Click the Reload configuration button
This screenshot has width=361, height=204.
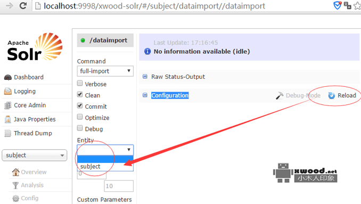pos(342,95)
